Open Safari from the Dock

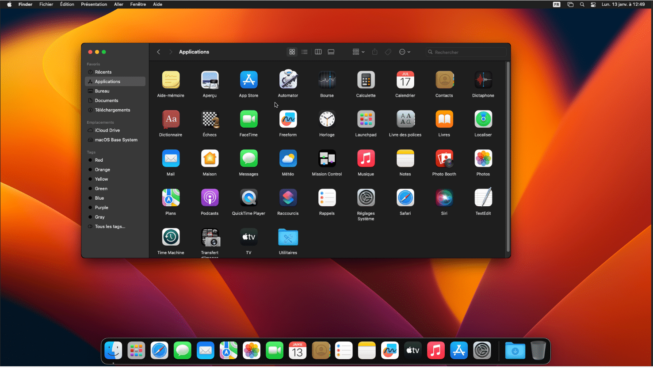pos(159,350)
